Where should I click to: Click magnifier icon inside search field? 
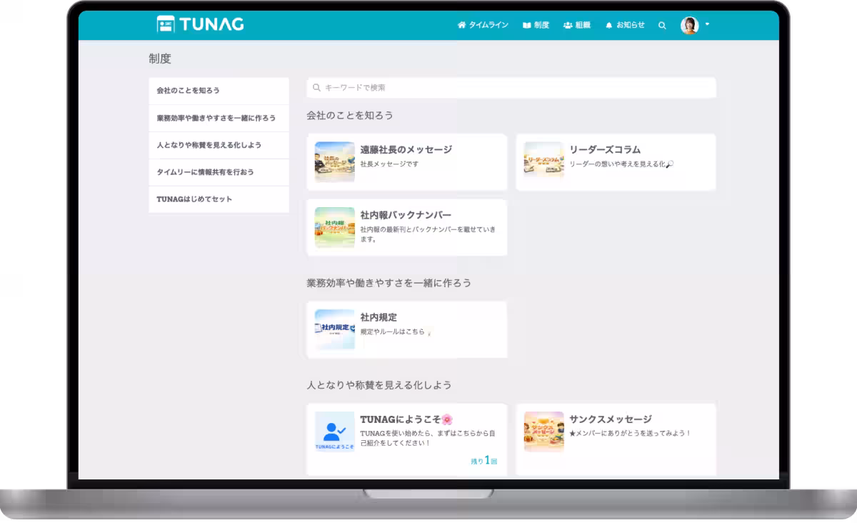tap(317, 87)
